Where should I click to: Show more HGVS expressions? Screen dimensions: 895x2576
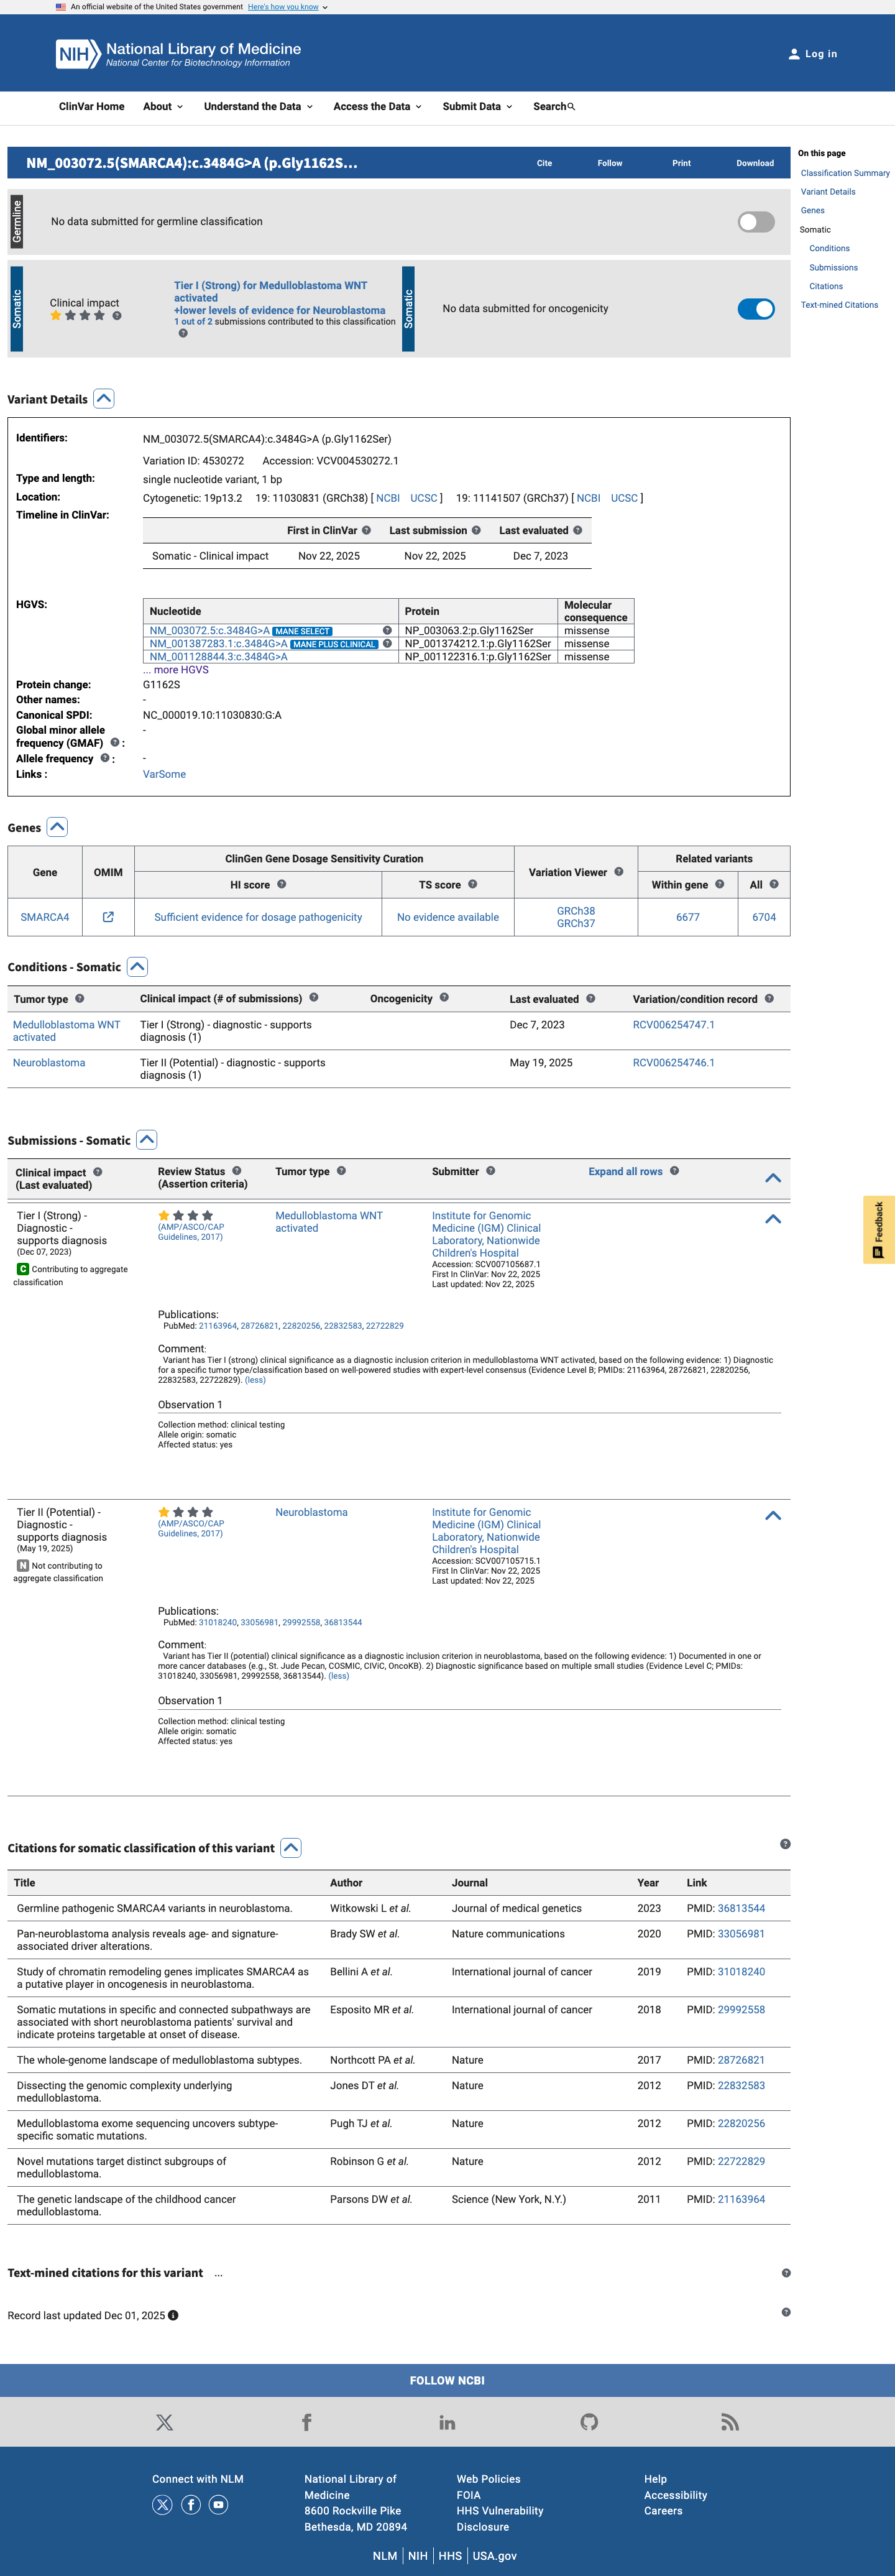(x=176, y=670)
